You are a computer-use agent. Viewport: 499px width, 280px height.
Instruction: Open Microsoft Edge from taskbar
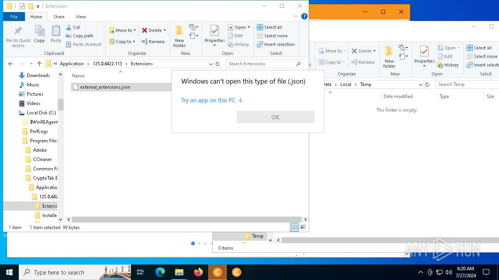pyautogui.click(x=160, y=272)
